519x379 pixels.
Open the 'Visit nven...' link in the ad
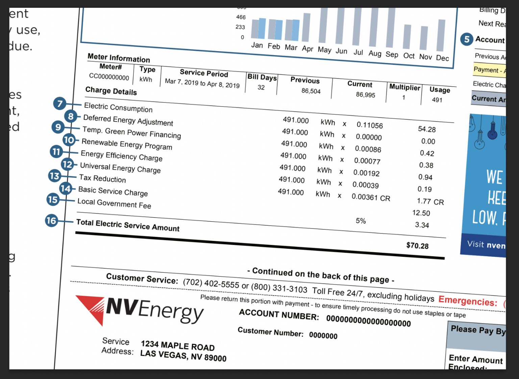[x=486, y=245]
